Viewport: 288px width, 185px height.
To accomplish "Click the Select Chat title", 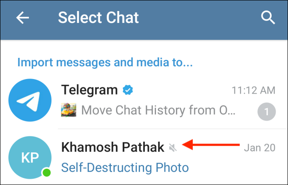I will click(98, 18).
